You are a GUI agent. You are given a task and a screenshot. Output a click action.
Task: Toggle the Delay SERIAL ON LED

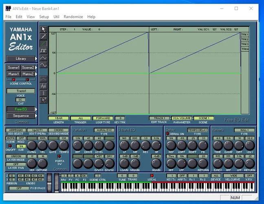167,134
